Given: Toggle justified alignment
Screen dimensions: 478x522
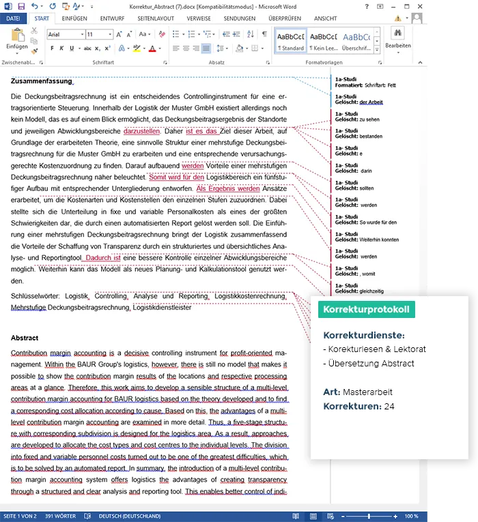Looking at the screenshot, I should 206,48.
